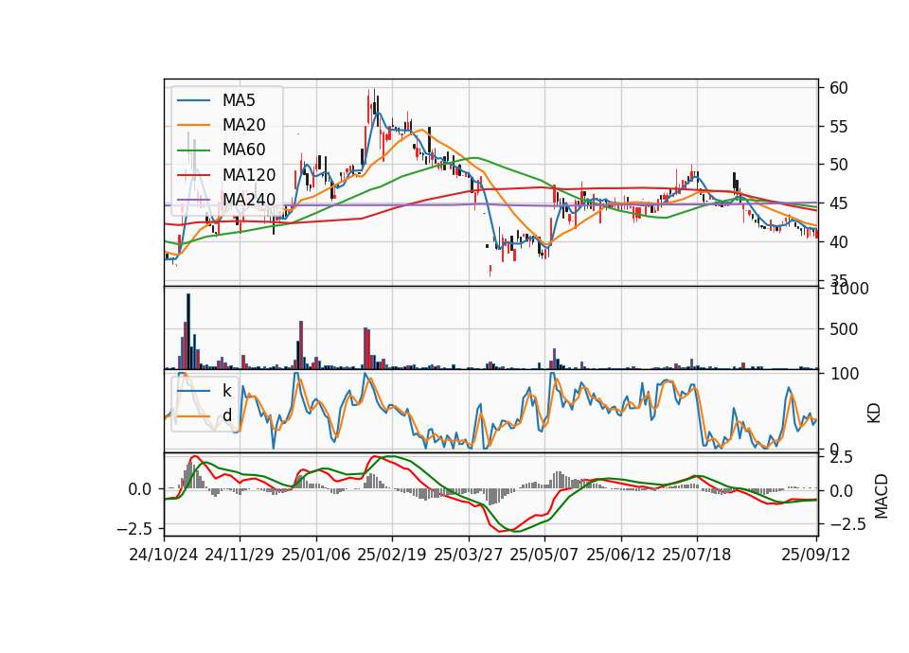Click the tallest volume bar near 24/10/24
This screenshot has width=909, height=653.
click(187, 331)
